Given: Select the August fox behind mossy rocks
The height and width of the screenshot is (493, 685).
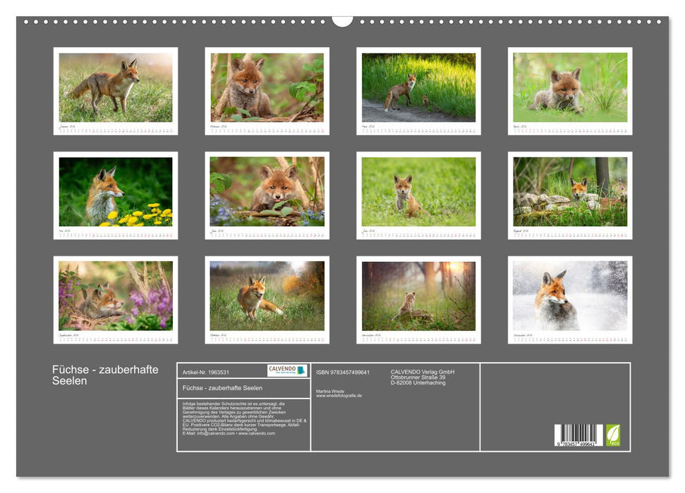Looking at the screenshot, I should pyautogui.click(x=569, y=192).
